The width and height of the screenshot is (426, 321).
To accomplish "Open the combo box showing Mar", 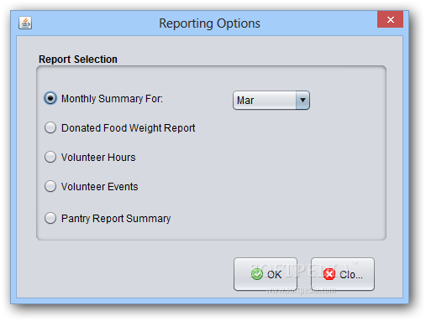I will (x=271, y=100).
